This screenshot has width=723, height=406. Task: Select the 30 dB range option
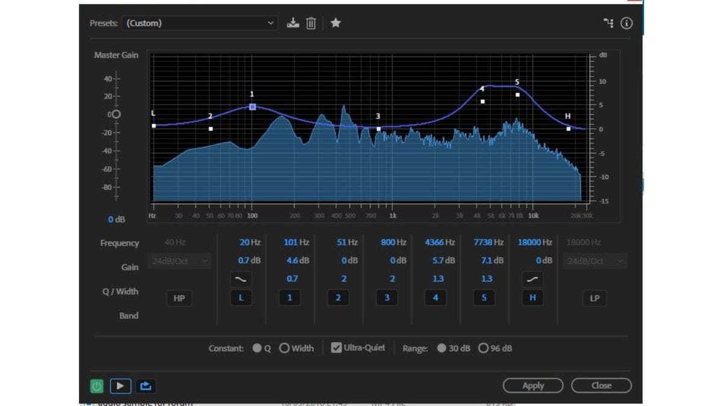[442, 348]
